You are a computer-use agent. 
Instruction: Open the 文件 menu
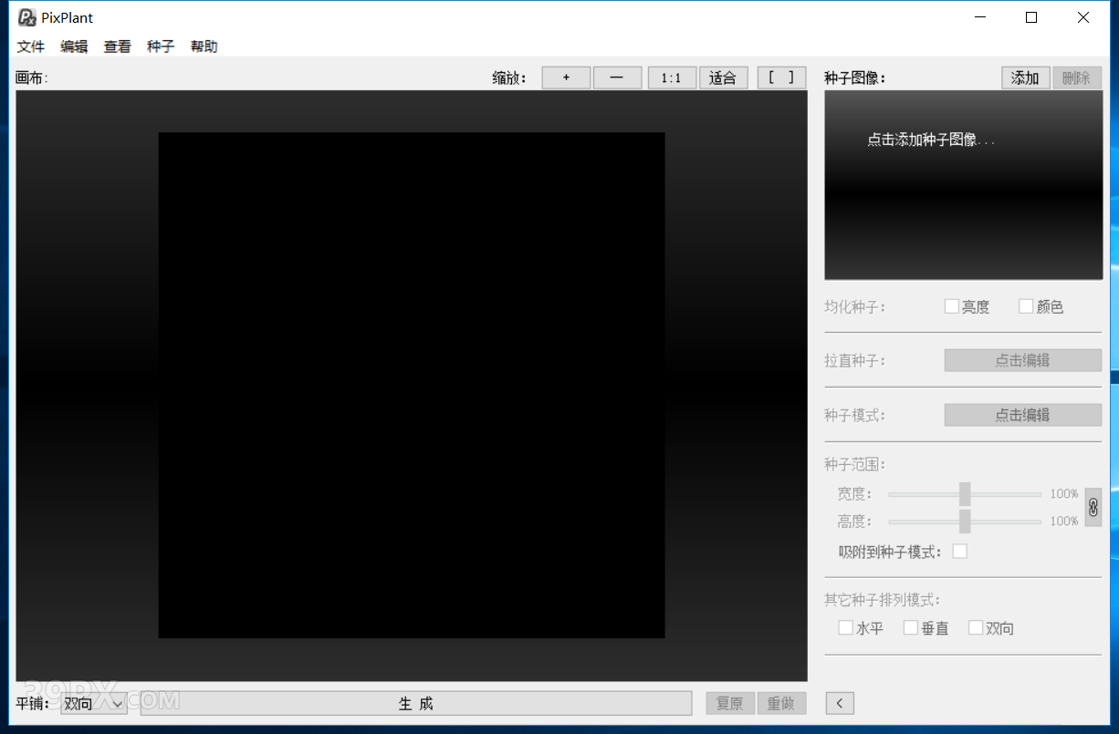(x=31, y=47)
